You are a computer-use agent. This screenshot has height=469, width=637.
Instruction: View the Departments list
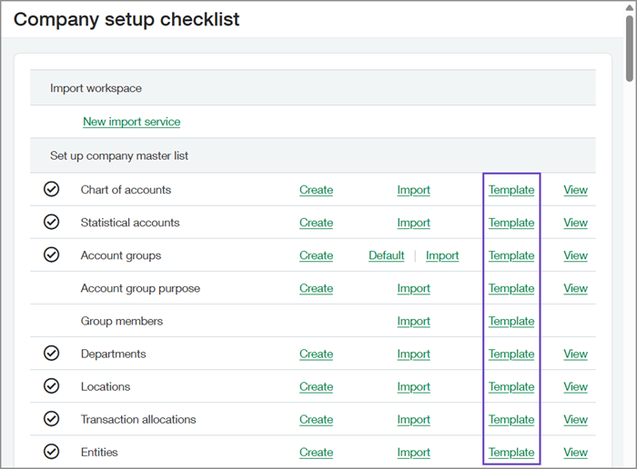tap(575, 354)
